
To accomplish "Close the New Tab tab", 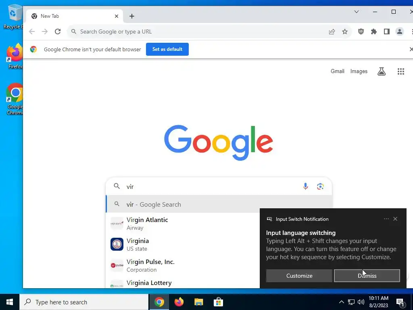I will (x=117, y=16).
